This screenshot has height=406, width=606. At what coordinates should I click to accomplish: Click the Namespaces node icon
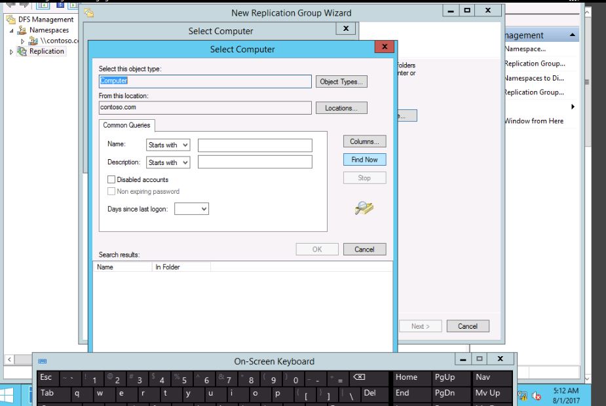point(21,30)
